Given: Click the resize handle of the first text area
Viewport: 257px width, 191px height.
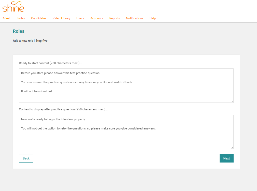Looking at the screenshot, I should tap(232, 101).
